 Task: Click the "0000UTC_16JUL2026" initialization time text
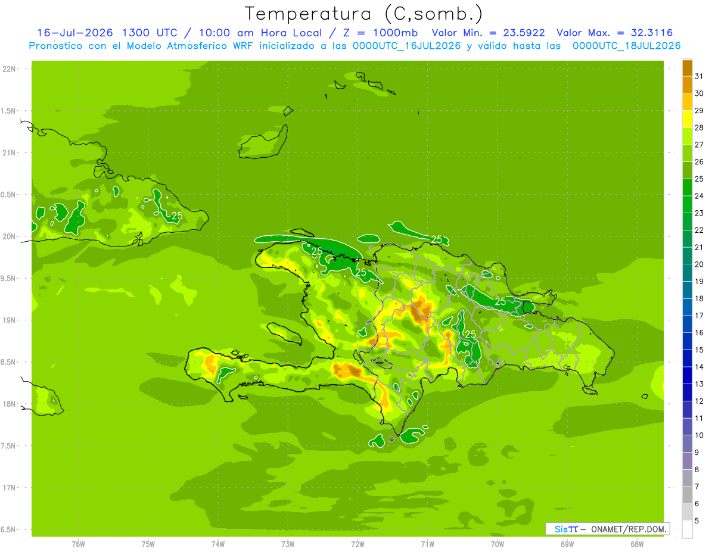406,46
